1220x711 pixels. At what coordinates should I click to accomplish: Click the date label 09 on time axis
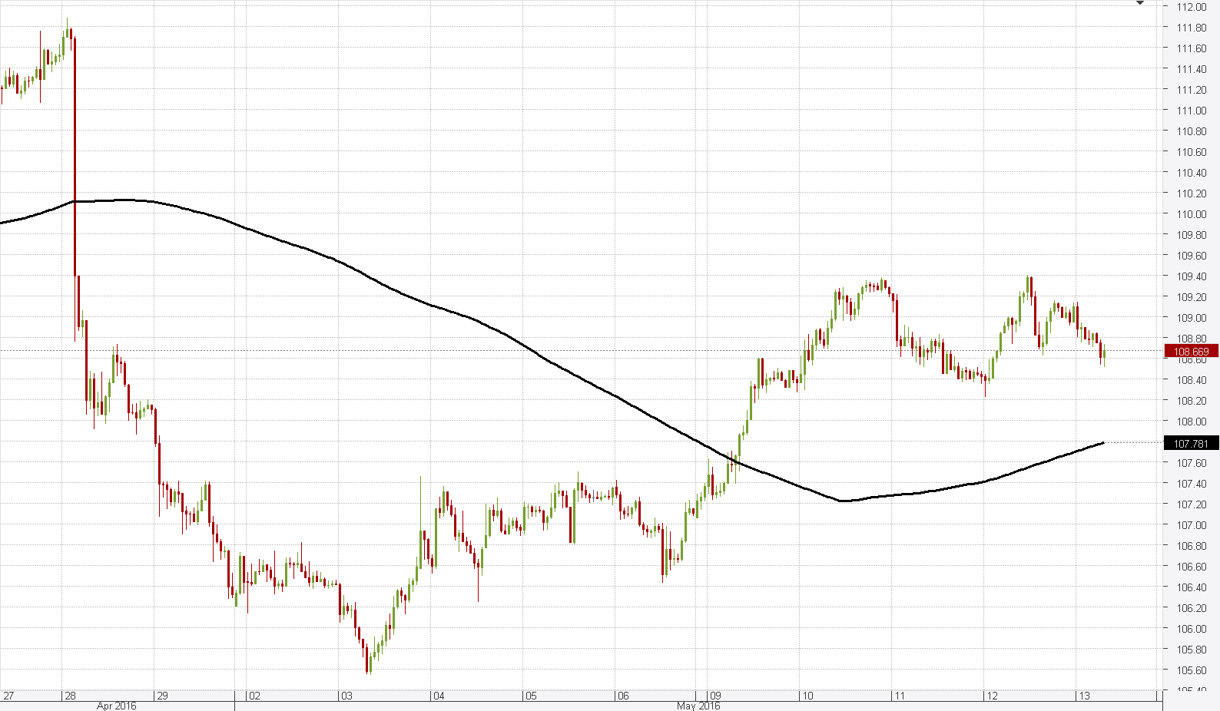pyautogui.click(x=715, y=696)
